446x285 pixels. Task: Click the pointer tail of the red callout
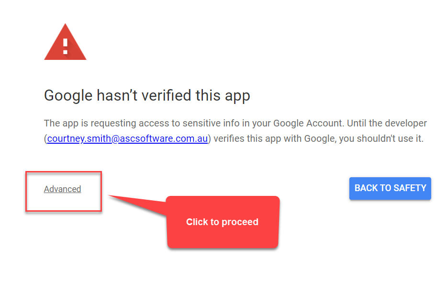(x=136, y=204)
